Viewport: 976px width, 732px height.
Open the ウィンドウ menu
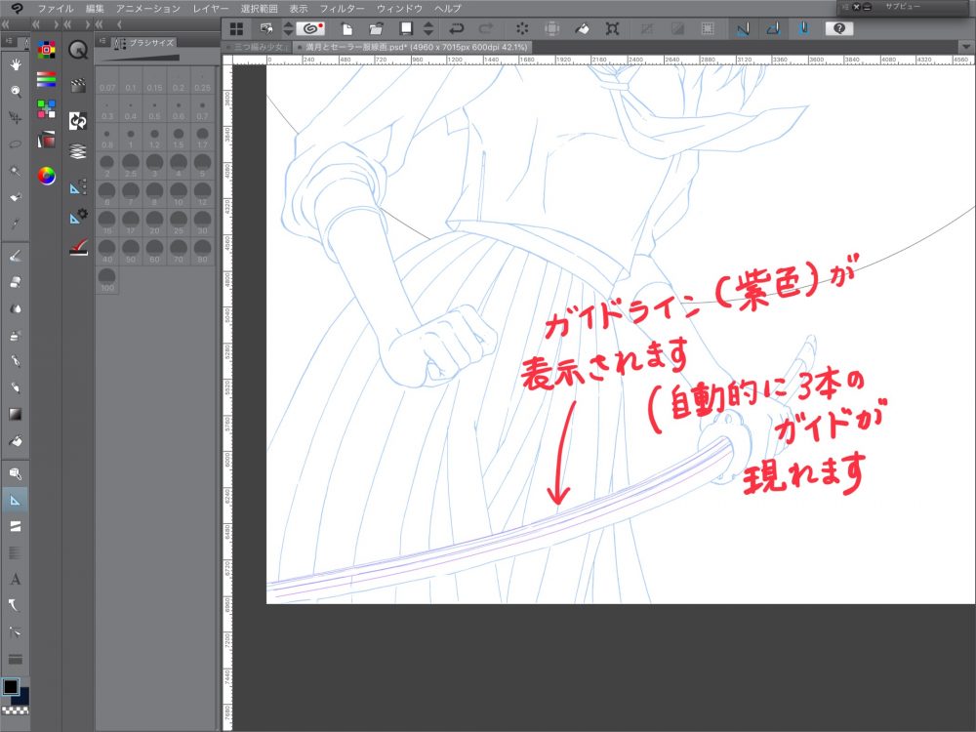pyautogui.click(x=399, y=9)
